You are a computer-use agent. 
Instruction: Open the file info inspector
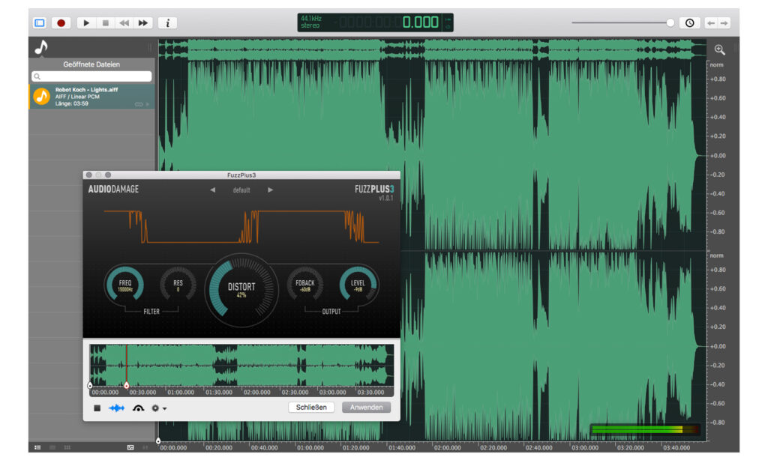tap(167, 23)
